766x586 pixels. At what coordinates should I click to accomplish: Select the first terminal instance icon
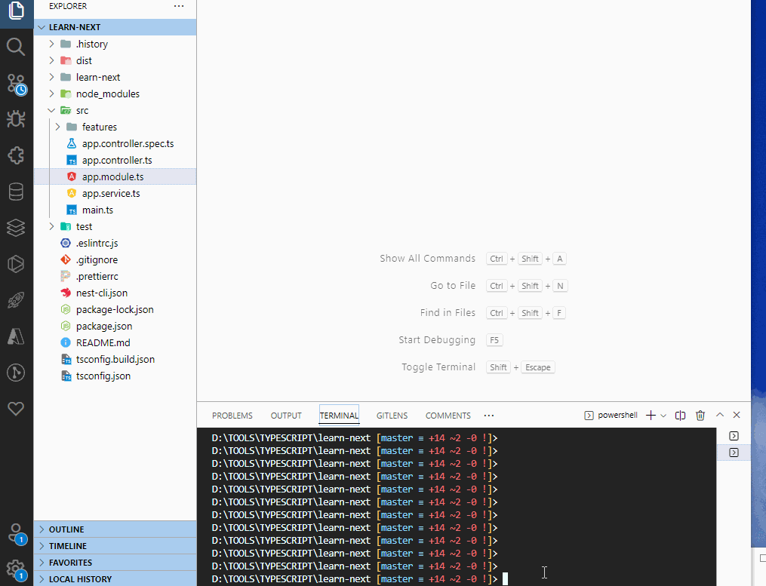tap(734, 436)
